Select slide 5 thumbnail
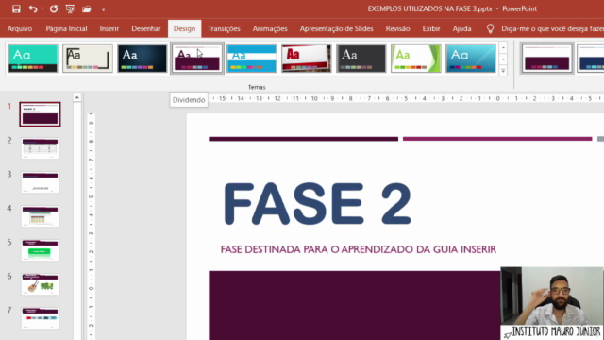 point(40,250)
